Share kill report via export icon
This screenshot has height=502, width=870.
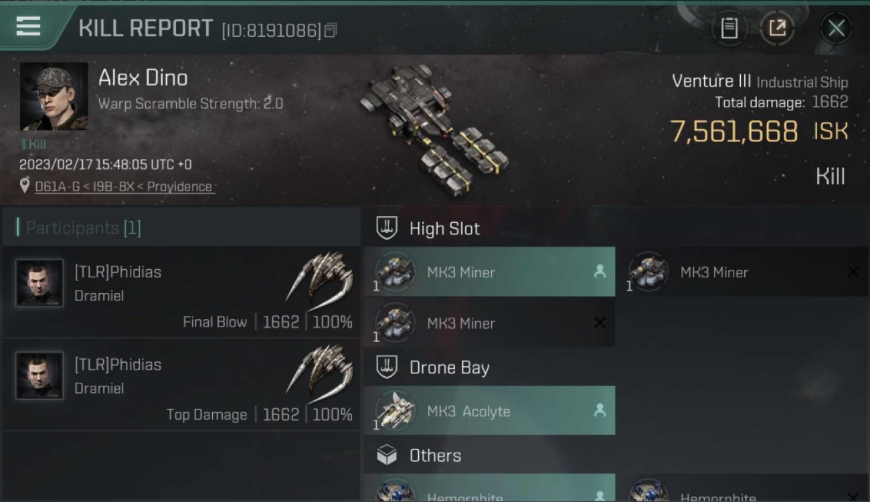pos(777,28)
